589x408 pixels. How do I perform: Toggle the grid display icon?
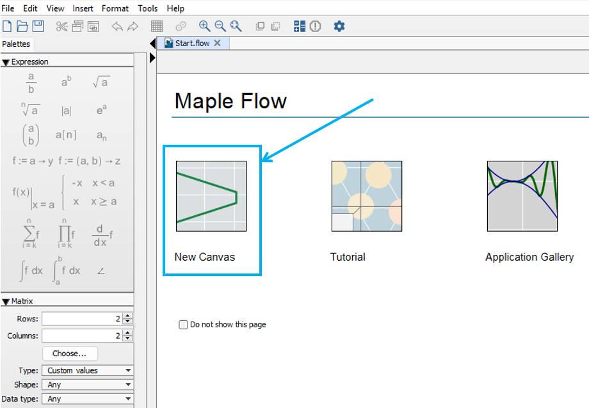point(157,26)
